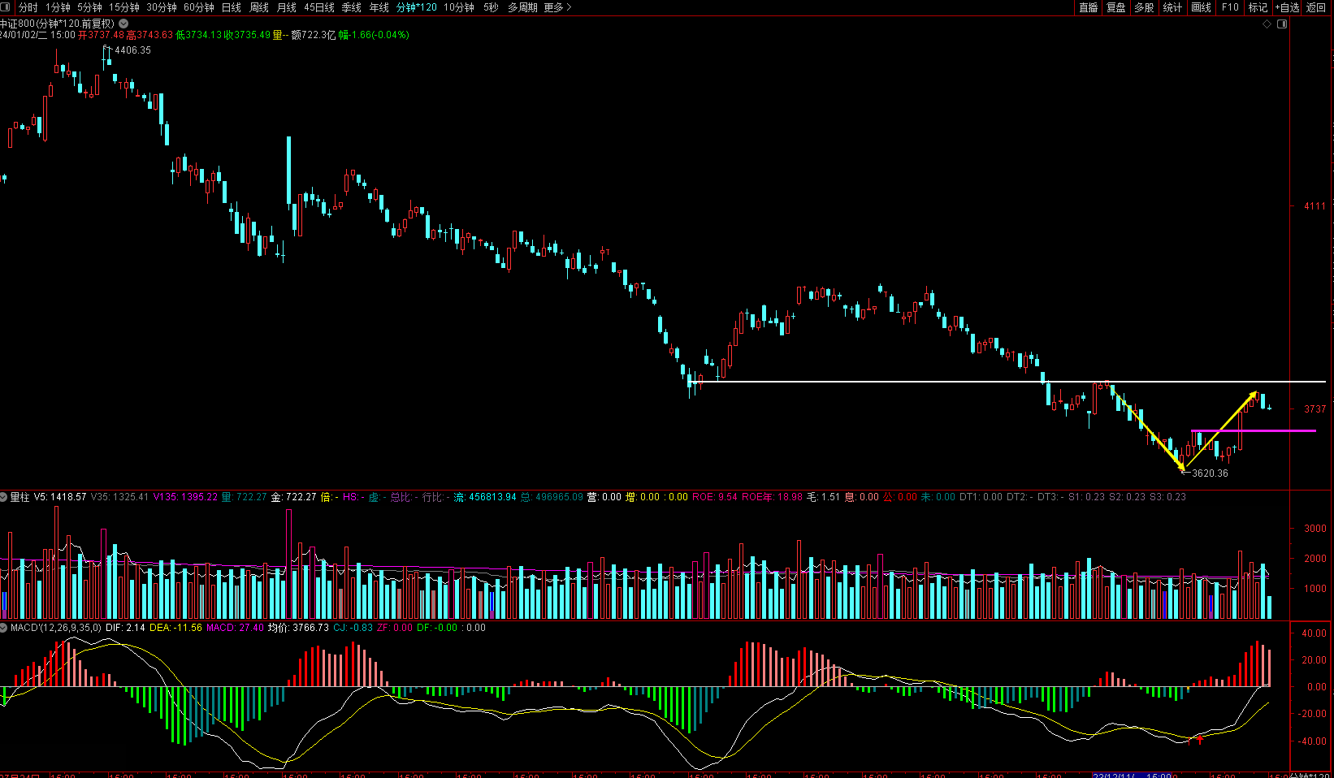
Task: Click the 标记 mark button
Action: point(1258,7)
